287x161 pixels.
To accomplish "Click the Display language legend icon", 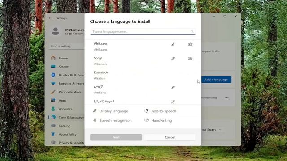I will click(95, 111).
